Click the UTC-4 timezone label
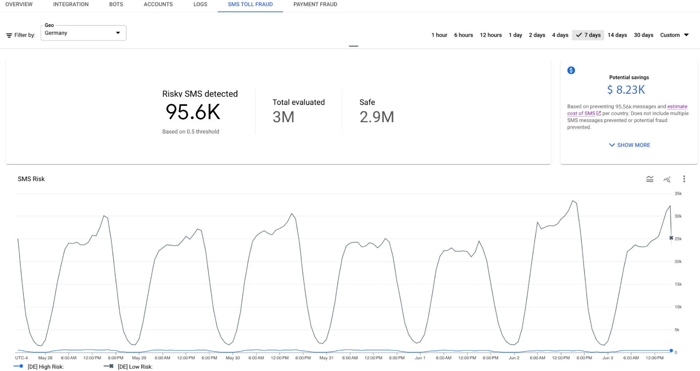700x371 pixels. (22, 358)
